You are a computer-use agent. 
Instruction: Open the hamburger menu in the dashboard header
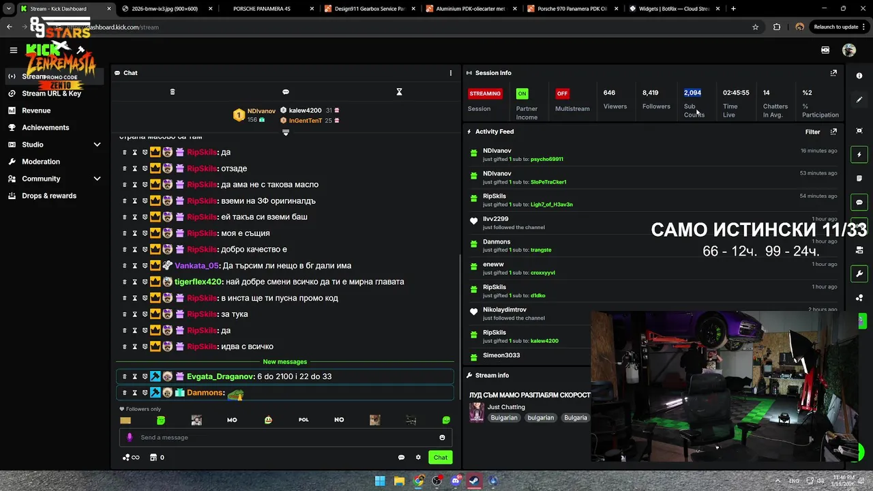pyautogui.click(x=13, y=50)
